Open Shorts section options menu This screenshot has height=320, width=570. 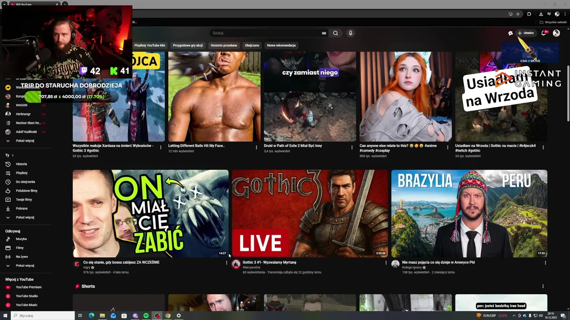click(x=543, y=286)
